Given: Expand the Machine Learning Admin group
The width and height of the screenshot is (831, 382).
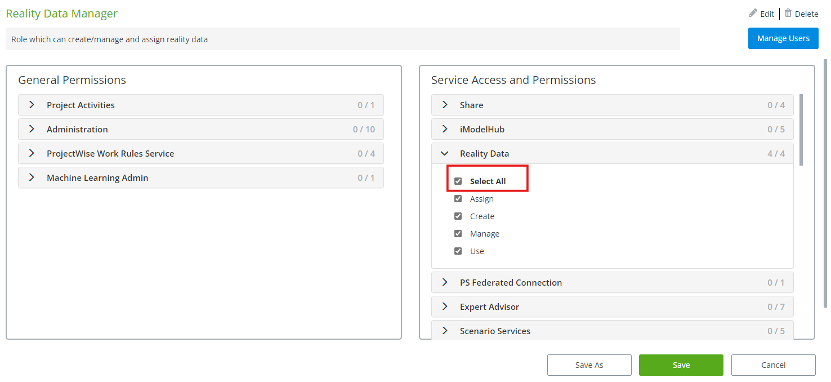Looking at the screenshot, I should tap(32, 177).
